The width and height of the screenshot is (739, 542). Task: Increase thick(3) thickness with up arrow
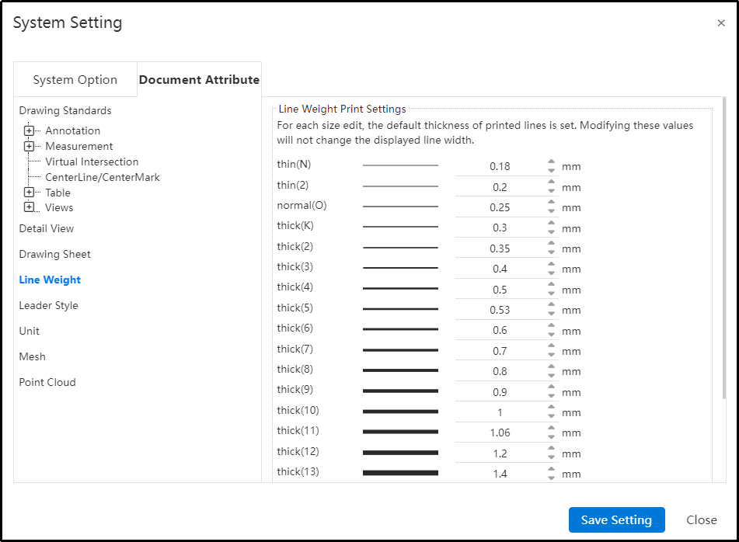[x=552, y=264]
